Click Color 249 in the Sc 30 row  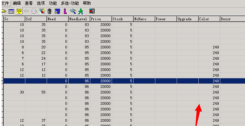(x=209, y=92)
